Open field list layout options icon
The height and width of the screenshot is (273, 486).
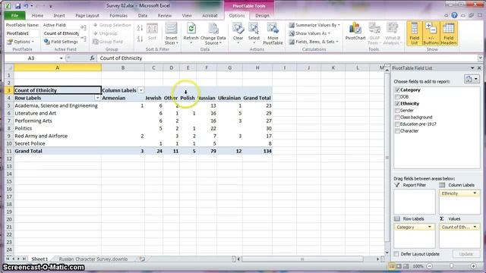(x=472, y=79)
